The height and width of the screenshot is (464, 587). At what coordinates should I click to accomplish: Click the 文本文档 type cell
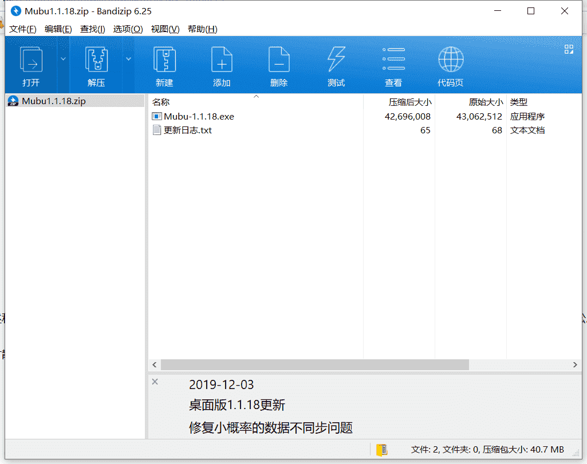coord(527,130)
